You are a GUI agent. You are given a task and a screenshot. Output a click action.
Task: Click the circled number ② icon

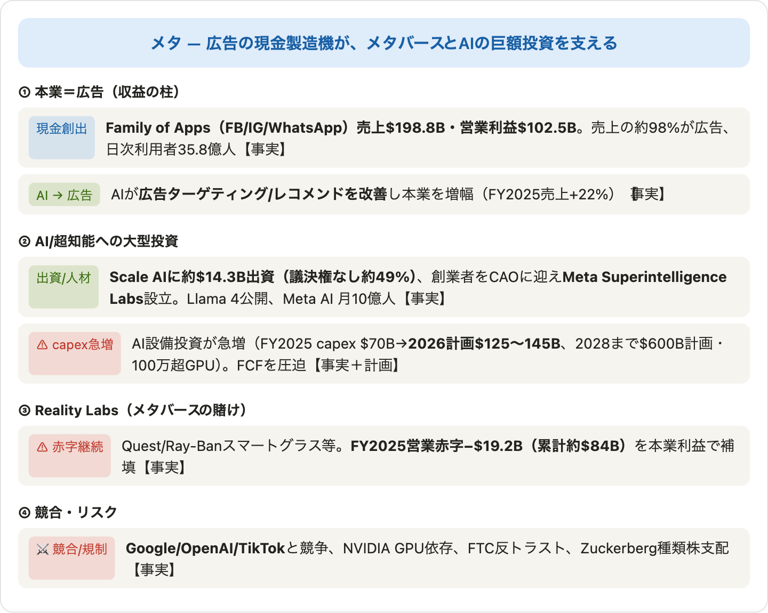coord(25,242)
